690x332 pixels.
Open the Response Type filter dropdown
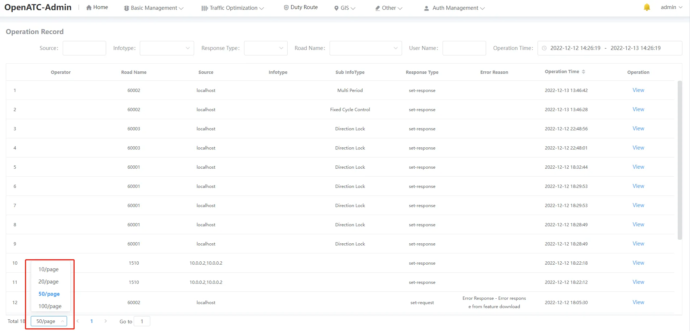pos(266,48)
